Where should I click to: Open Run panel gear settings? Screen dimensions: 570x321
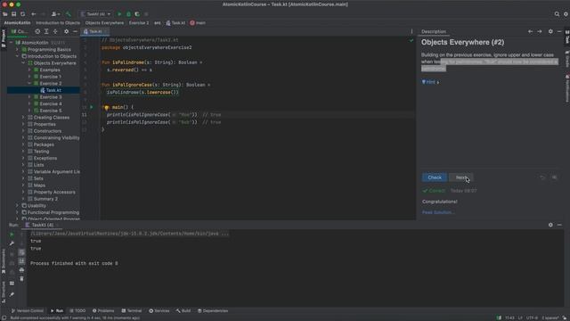click(x=550, y=225)
